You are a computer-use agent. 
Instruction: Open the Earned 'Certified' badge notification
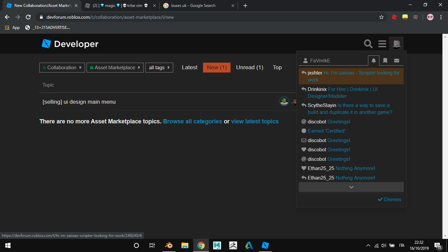351,131
